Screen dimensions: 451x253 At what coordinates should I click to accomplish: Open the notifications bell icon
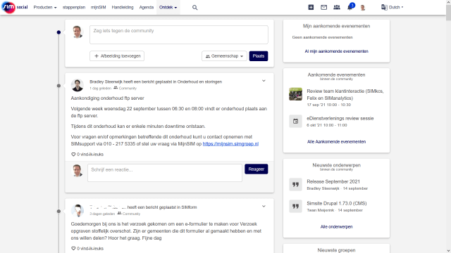[350, 8]
